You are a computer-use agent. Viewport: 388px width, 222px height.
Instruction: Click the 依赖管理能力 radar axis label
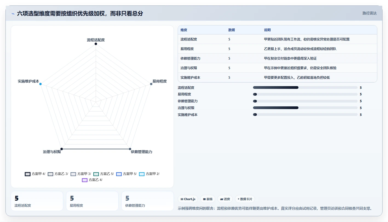[142, 152]
